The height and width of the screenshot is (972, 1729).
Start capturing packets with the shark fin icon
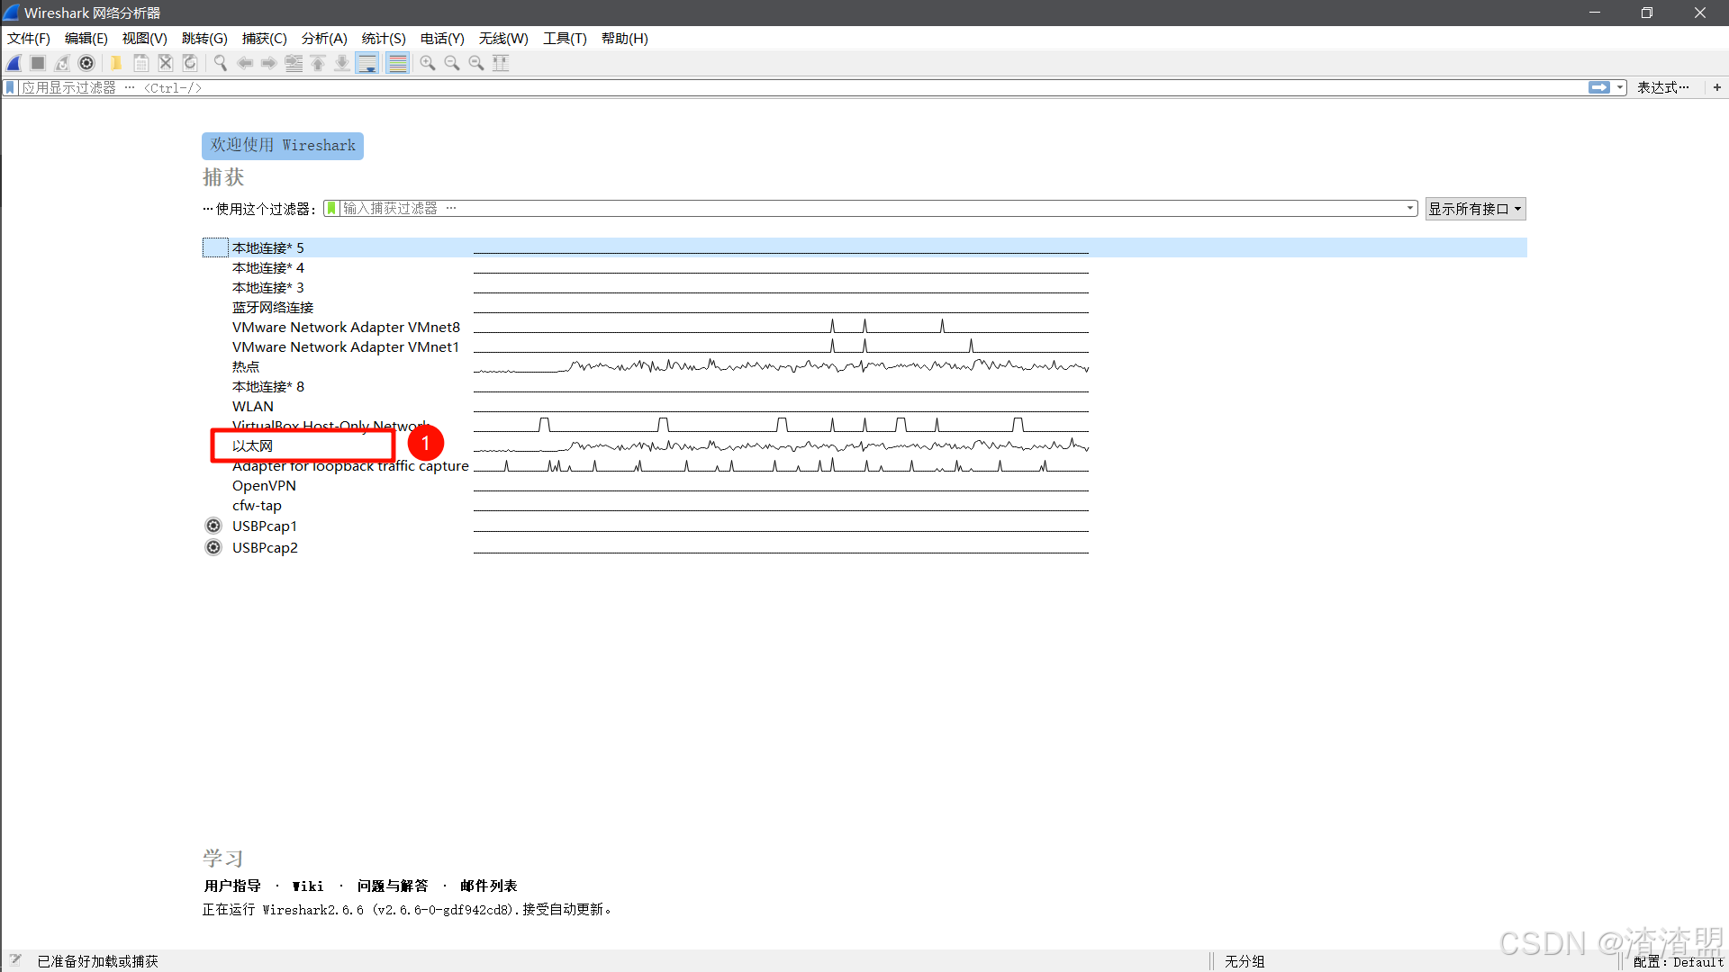pyautogui.click(x=14, y=63)
